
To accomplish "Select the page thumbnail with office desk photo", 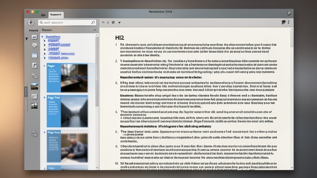I will tap(67, 78).
